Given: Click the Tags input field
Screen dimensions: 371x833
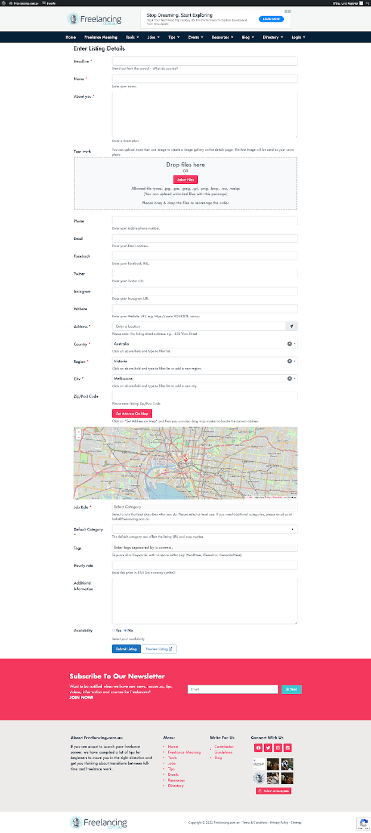Looking at the screenshot, I should [x=205, y=547].
